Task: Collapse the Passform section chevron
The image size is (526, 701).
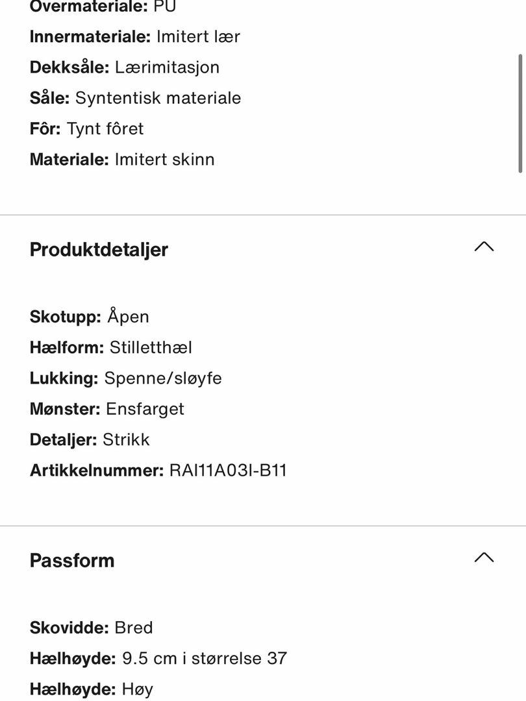Action: pyautogui.click(x=484, y=558)
